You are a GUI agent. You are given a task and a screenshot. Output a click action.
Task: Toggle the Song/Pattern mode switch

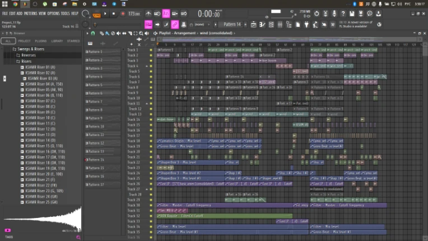point(96,14)
